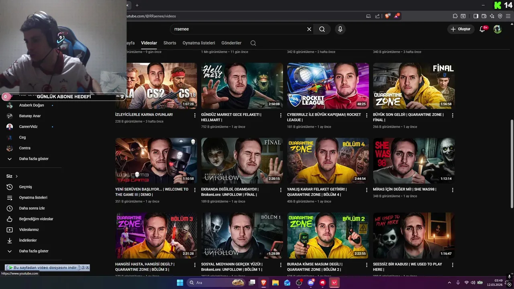Open options for ROCKET LEAGUE video
The image size is (514, 289).
[x=367, y=115]
